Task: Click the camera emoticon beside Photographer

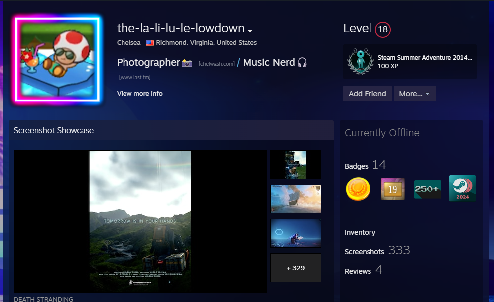Action: [187, 63]
